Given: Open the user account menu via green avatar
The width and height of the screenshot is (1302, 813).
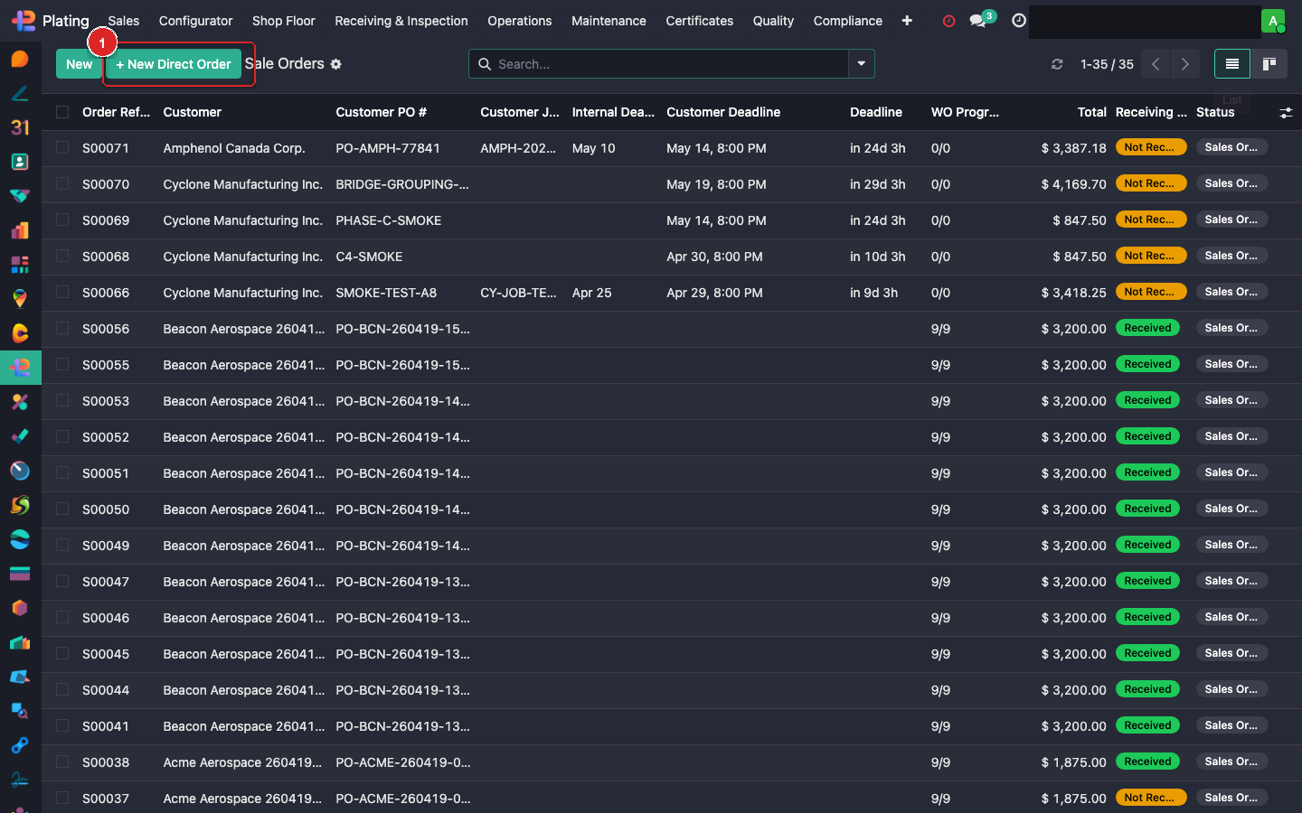Looking at the screenshot, I should pos(1273,20).
